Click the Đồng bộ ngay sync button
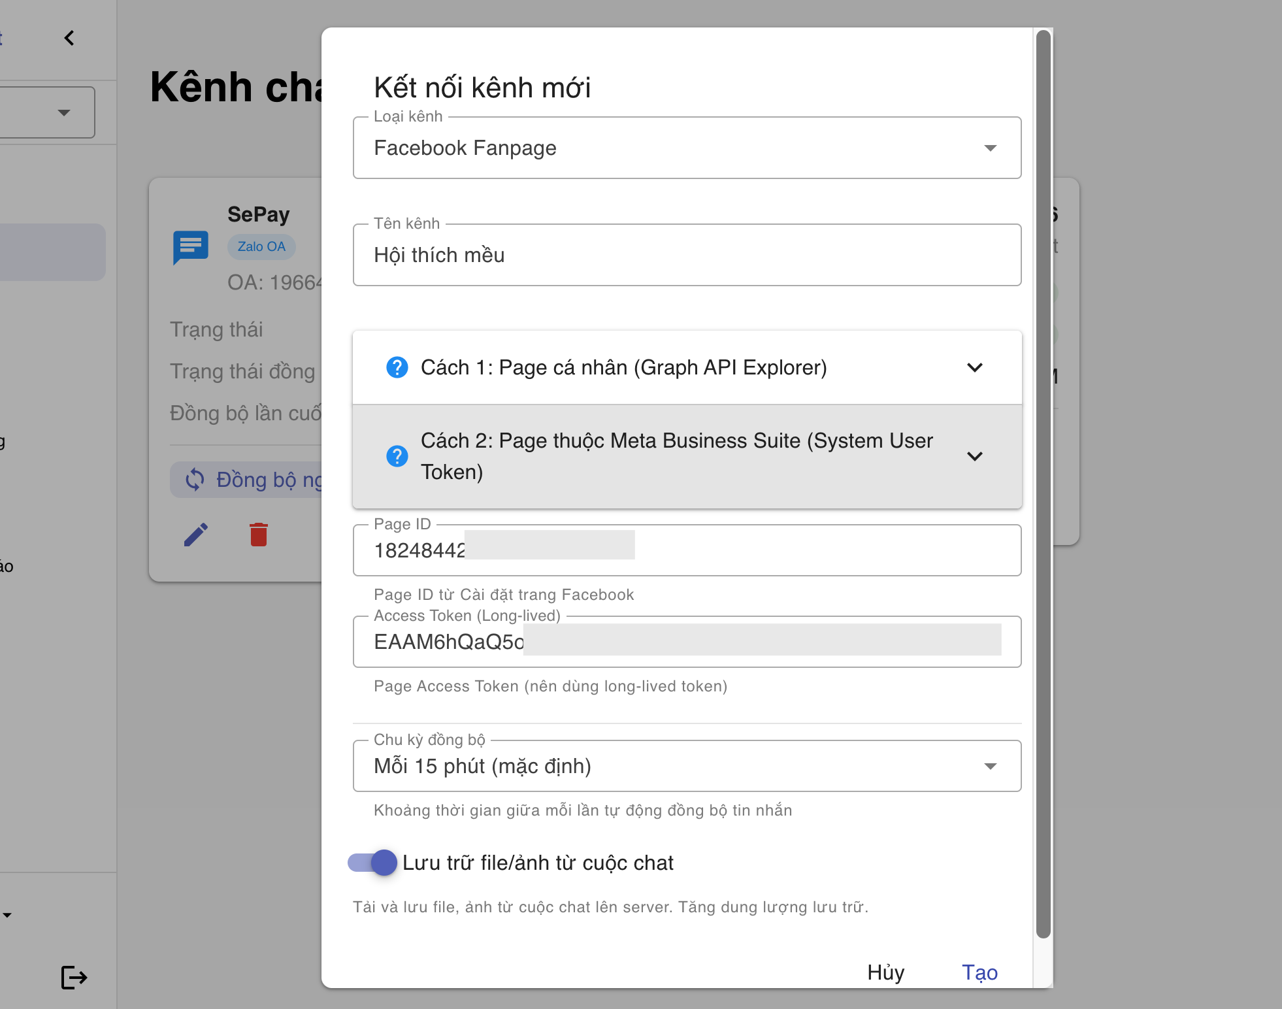The width and height of the screenshot is (1282, 1009). pyautogui.click(x=255, y=480)
